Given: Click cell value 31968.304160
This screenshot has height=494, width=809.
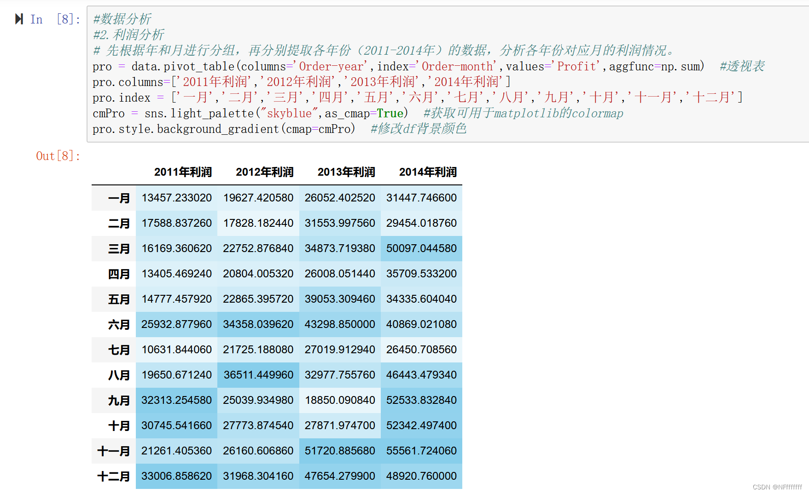Looking at the screenshot, I should coord(258,476).
